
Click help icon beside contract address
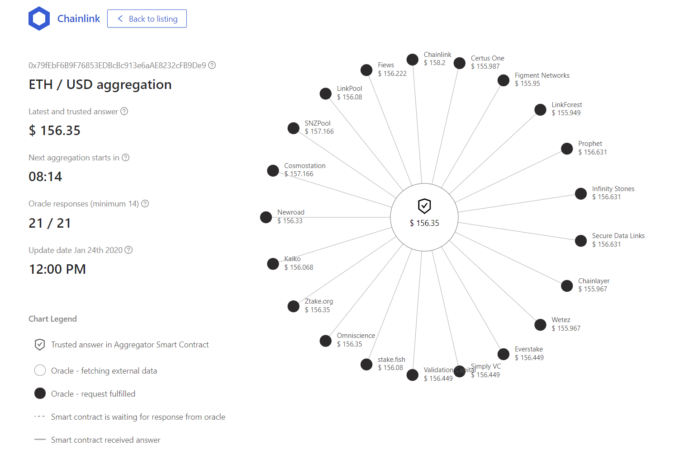pos(212,65)
